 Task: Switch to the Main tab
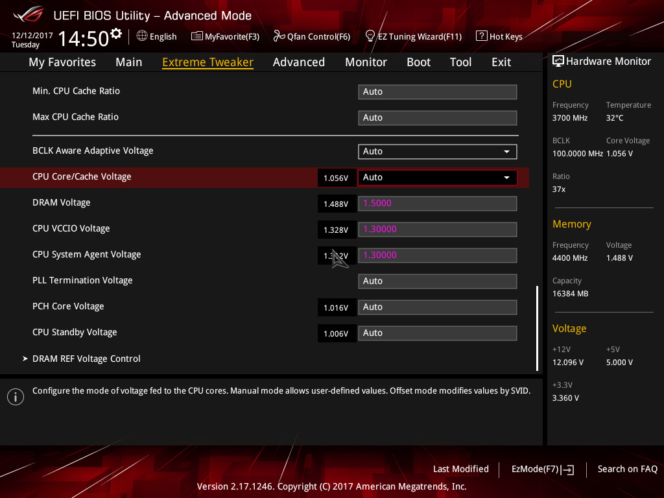(x=129, y=62)
